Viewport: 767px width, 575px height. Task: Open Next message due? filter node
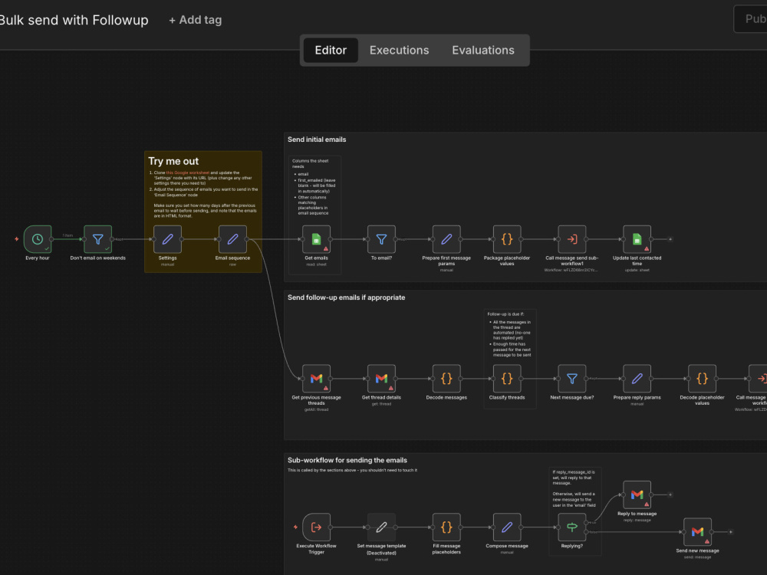click(x=572, y=379)
